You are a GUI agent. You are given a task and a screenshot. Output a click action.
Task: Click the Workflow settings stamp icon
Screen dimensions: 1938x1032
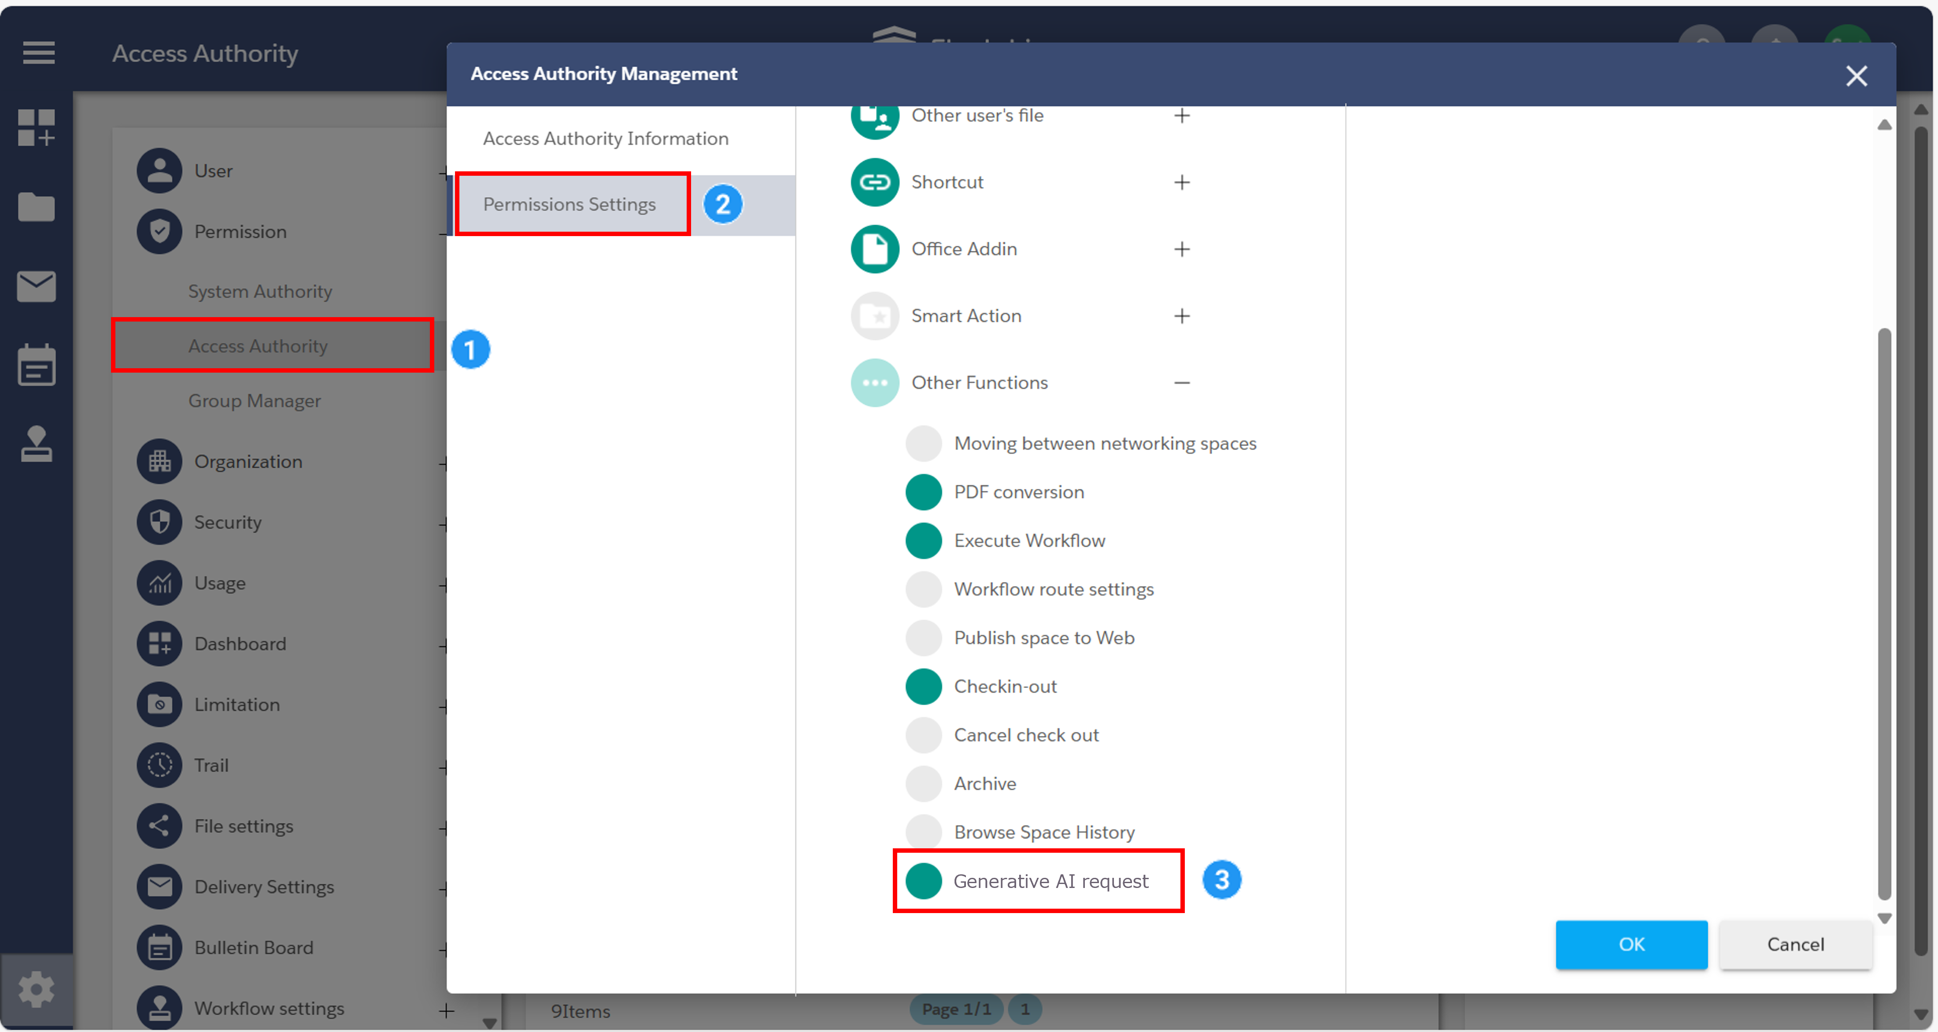(x=159, y=1008)
